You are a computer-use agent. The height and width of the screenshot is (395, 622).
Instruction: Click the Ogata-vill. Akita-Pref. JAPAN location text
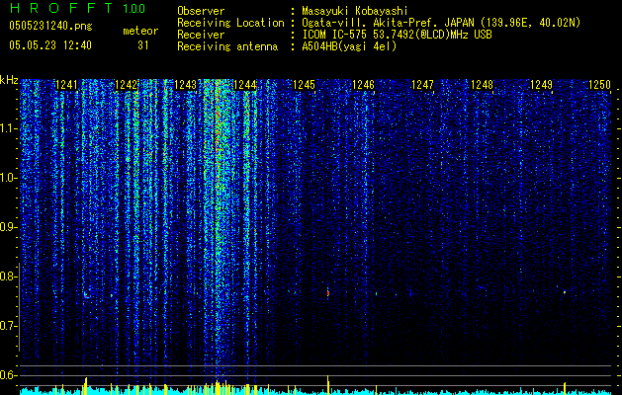tap(441, 23)
